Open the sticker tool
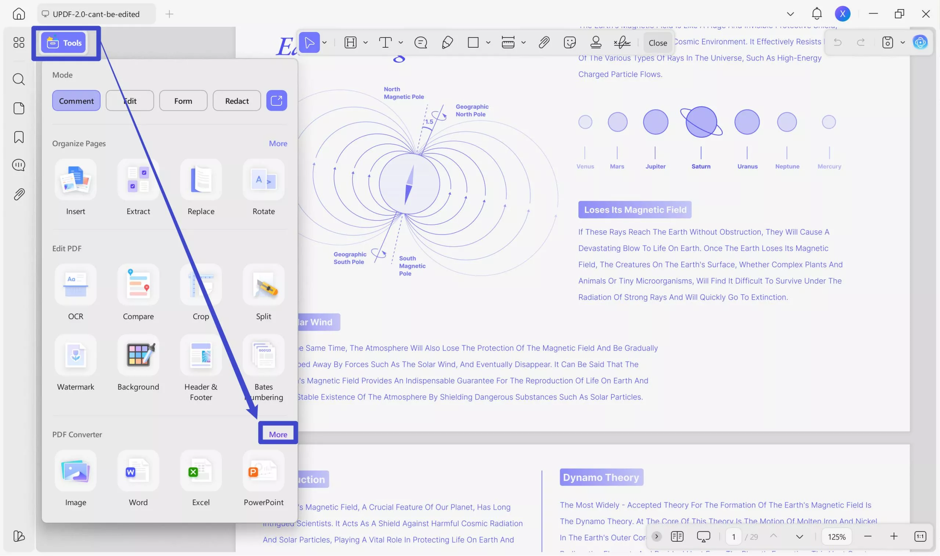The image size is (940, 556). coord(570,42)
